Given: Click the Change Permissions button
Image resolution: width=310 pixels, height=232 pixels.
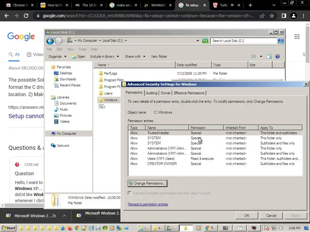Looking at the screenshot, I should pos(147,183).
